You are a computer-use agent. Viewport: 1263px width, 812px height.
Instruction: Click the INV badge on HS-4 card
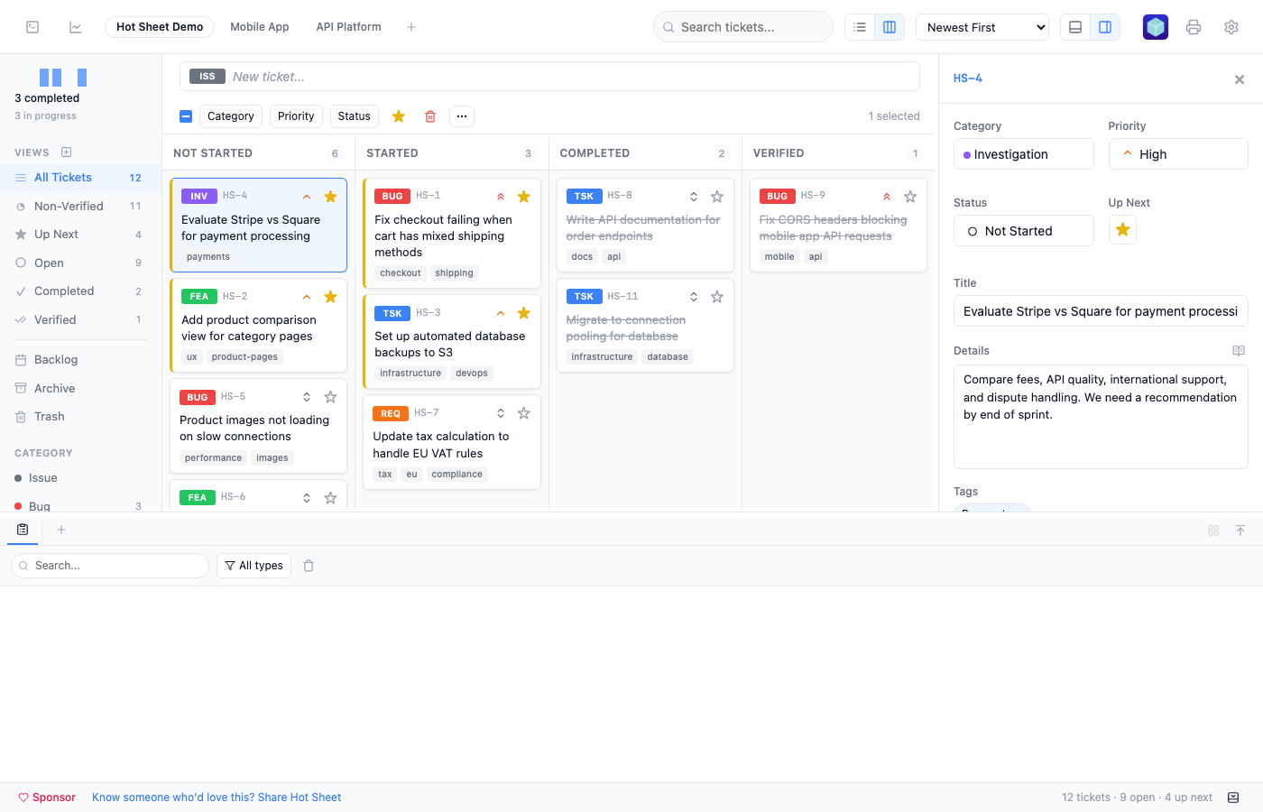tap(199, 197)
